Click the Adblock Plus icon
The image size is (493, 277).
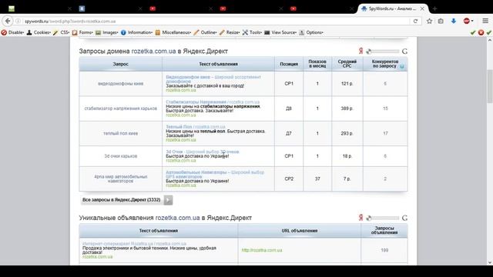tap(467, 21)
